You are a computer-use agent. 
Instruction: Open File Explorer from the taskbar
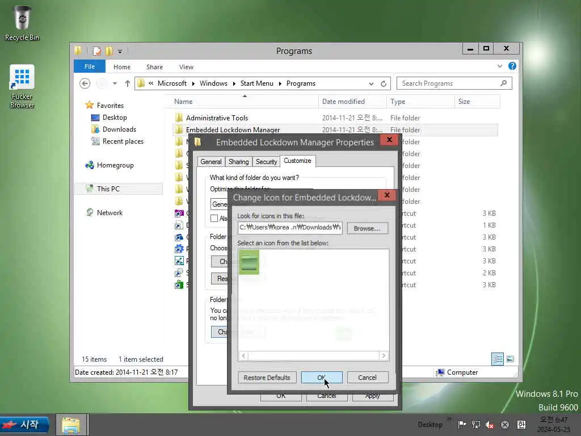71,425
